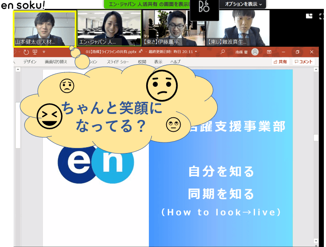Image resolution: width=326 pixels, height=247 pixels.
Task: Open the Quick Access Toolbar customize arrow
Action: [43, 52]
